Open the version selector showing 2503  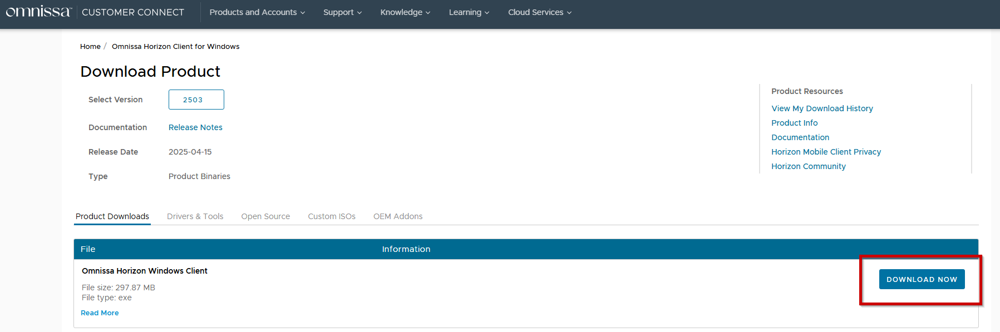[196, 100]
